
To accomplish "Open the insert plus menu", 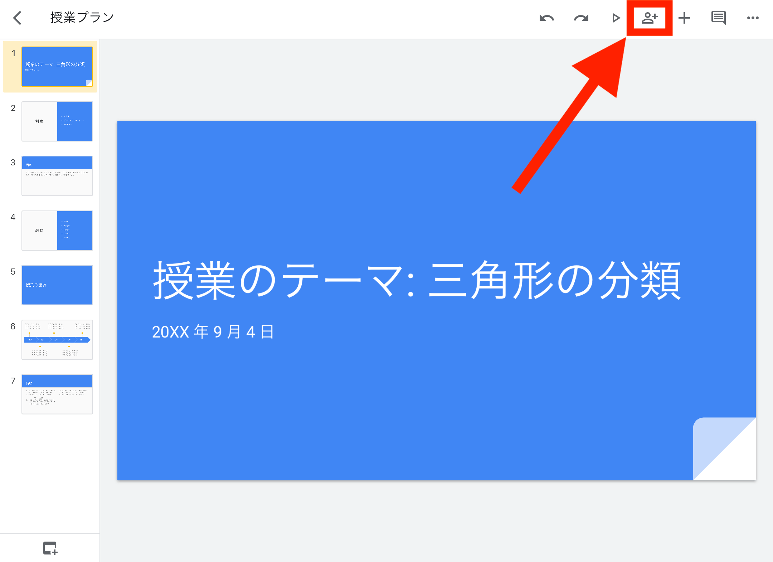I will pyautogui.click(x=684, y=18).
